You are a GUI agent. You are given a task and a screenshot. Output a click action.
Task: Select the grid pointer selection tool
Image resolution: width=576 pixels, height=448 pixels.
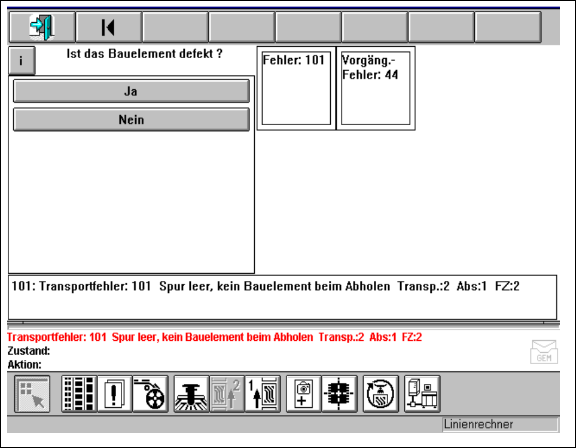coord(32,394)
